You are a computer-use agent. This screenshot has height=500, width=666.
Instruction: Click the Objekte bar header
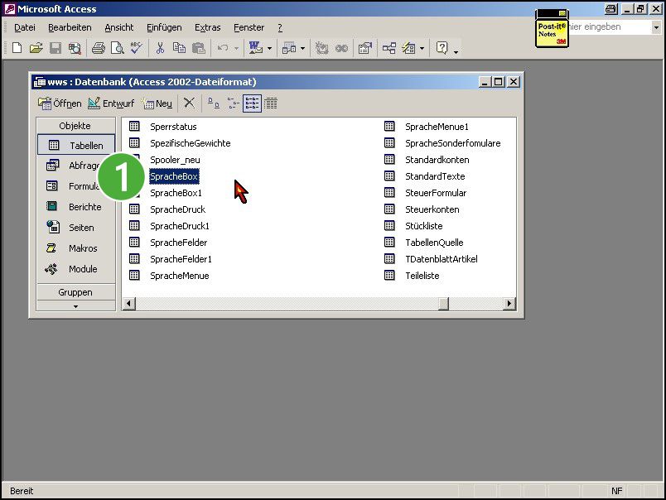click(75, 126)
